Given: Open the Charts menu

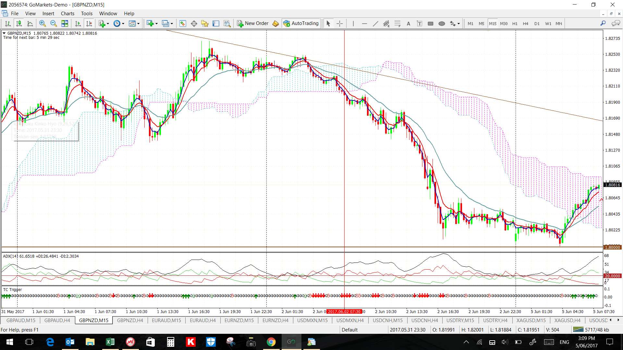Looking at the screenshot, I should [x=67, y=14].
